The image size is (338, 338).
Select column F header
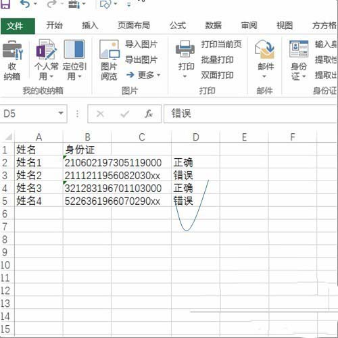293,137
